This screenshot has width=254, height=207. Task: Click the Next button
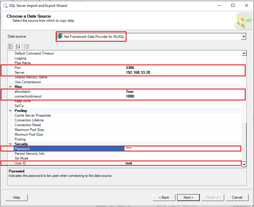point(188,197)
